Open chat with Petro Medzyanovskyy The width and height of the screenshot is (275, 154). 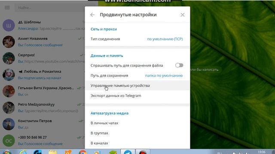[43, 107]
